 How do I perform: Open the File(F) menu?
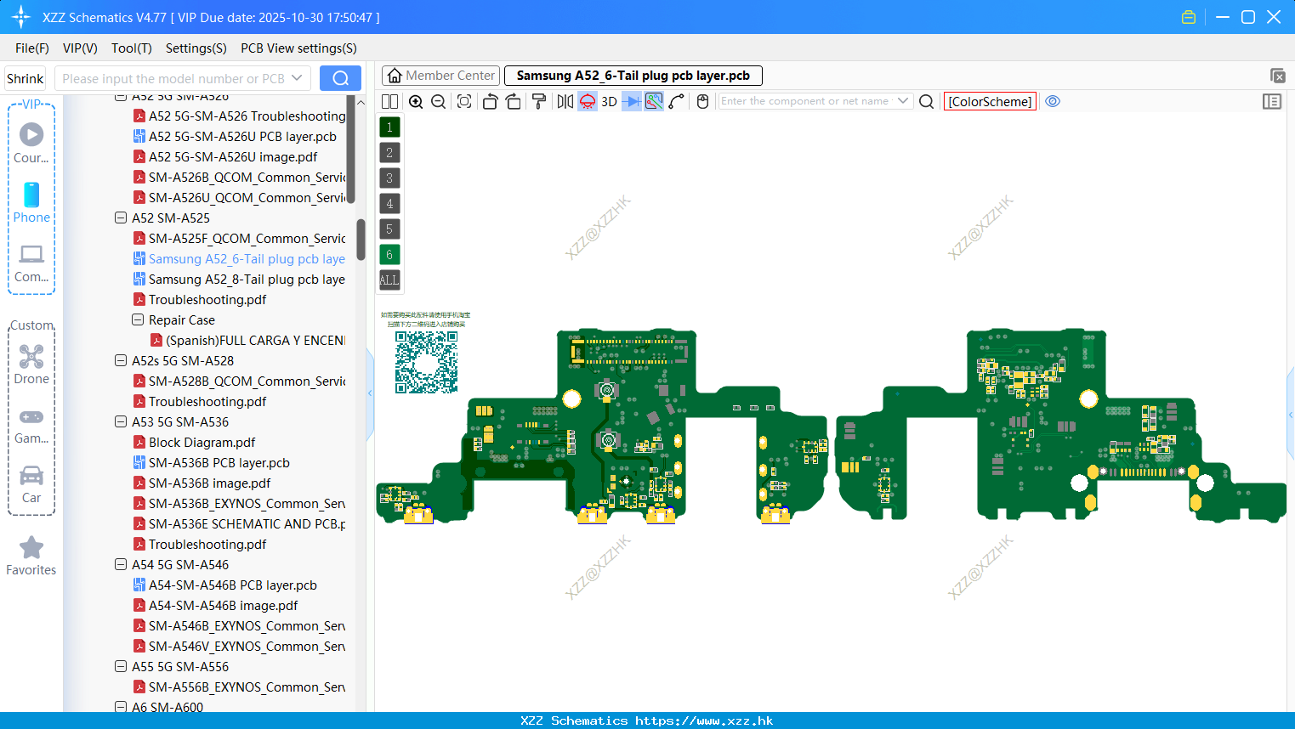click(x=32, y=48)
